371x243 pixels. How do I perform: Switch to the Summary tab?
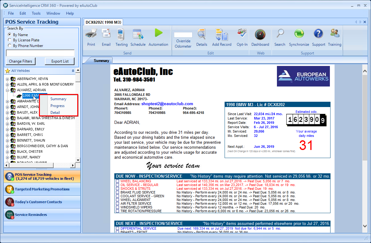click(101, 61)
